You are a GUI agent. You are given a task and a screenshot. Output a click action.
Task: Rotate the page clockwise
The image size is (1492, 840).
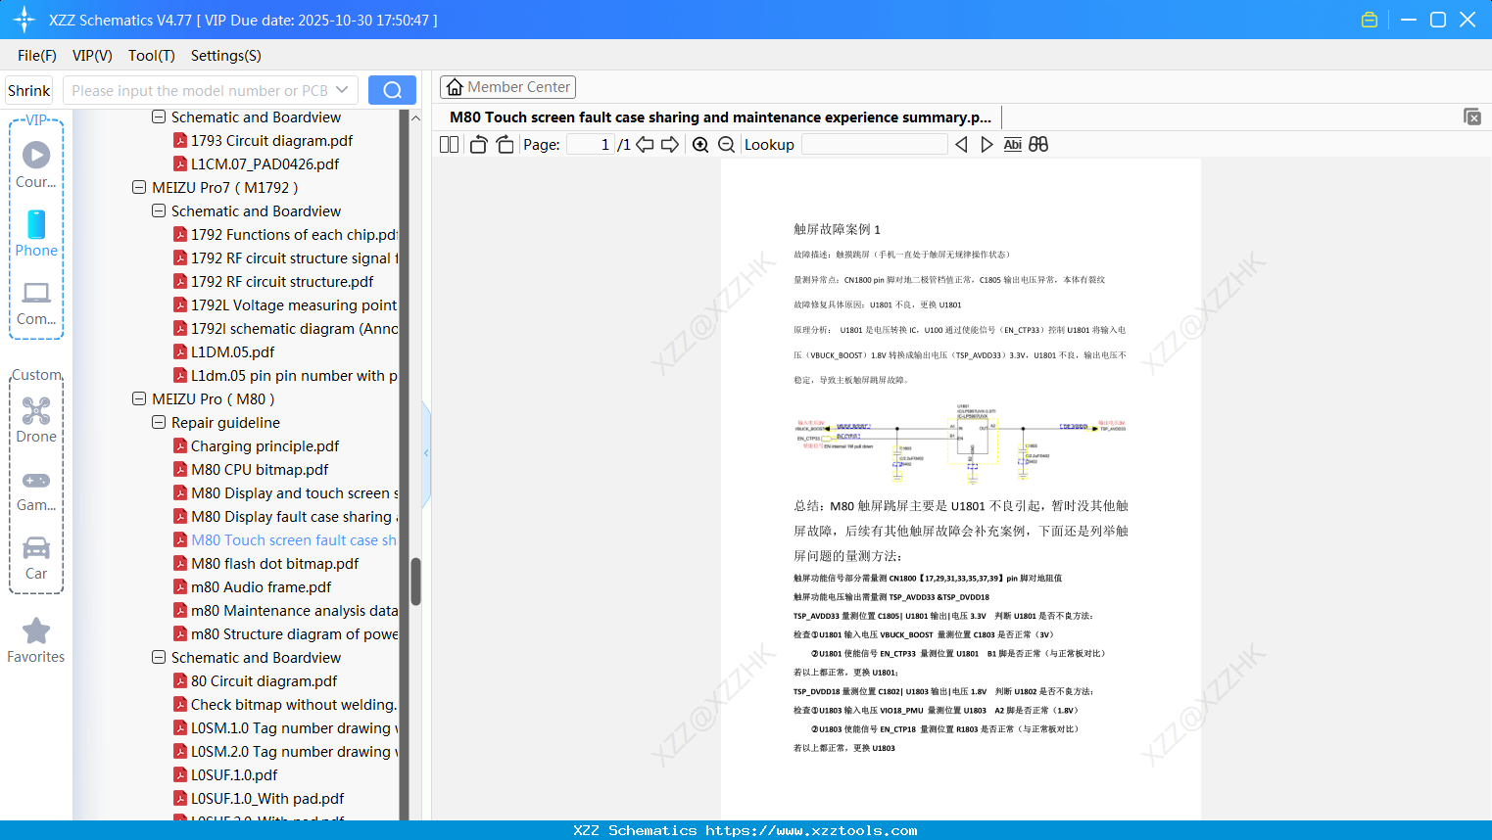(505, 144)
